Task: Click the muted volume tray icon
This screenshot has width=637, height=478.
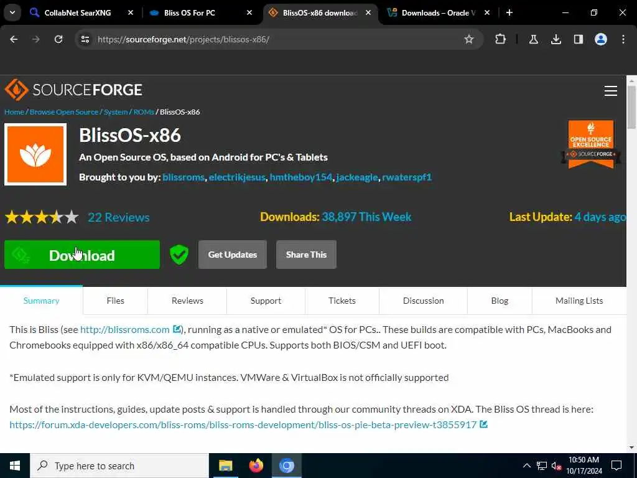Action: (x=556, y=466)
